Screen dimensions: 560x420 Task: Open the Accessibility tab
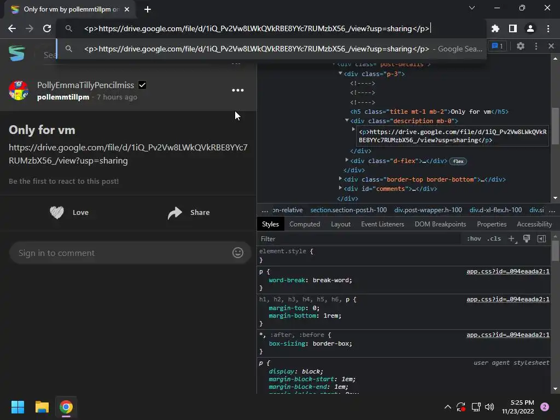click(534, 224)
